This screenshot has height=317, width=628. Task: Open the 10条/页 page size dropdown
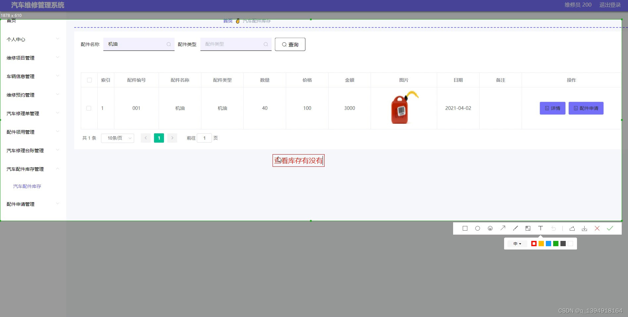pyautogui.click(x=117, y=138)
